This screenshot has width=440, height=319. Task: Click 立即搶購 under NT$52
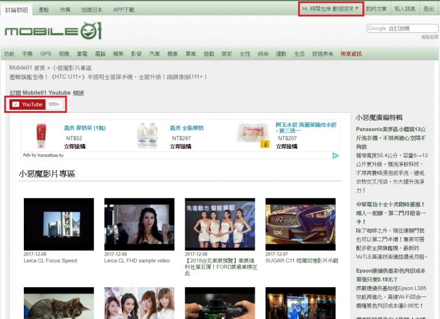click(75, 146)
